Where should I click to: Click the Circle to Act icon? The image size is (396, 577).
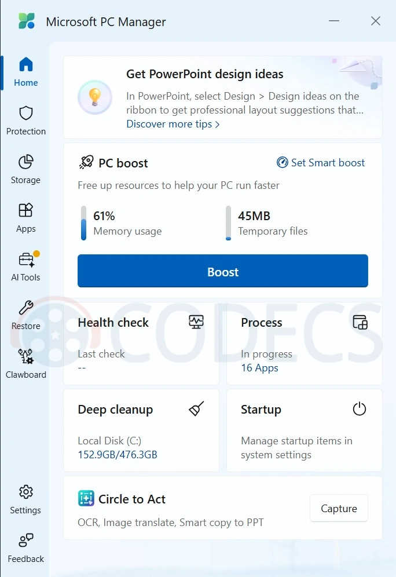pyautogui.click(x=86, y=498)
